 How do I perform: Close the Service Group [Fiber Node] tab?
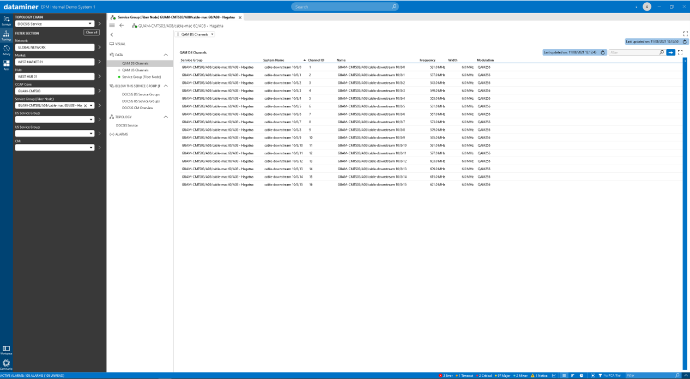click(x=240, y=17)
